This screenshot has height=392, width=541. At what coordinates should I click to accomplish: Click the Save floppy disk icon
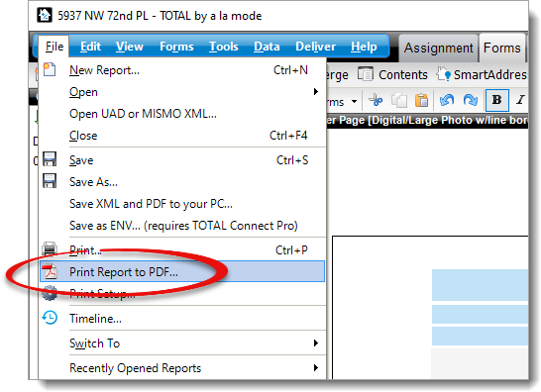point(50,159)
